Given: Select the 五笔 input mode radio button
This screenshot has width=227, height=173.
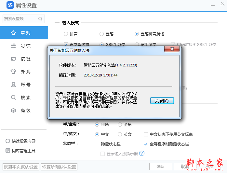Looking at the screenshot, I should 101,34.
